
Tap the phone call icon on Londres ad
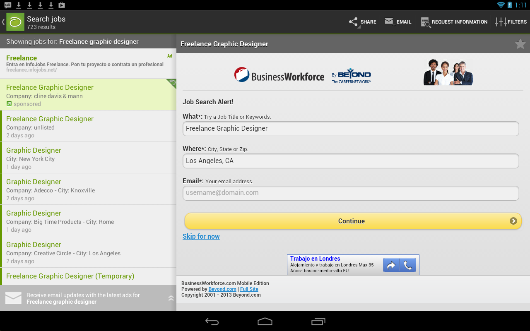(x=408, y=265)
